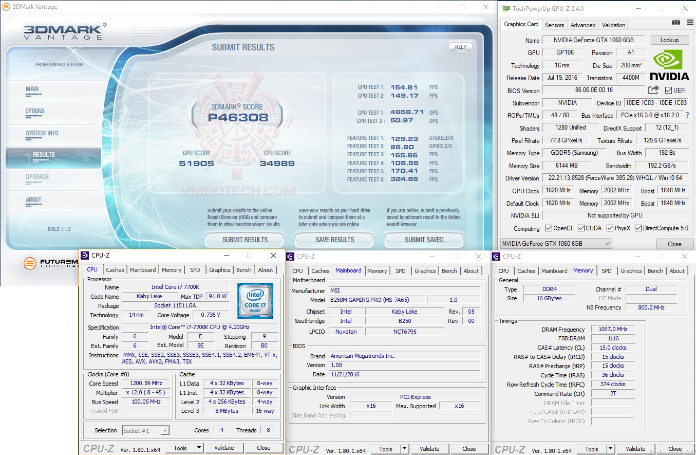696x455 pixels.
Task: Click the Intel Core i7 badge in CPU-Z
Action: (x=255, y=301)
